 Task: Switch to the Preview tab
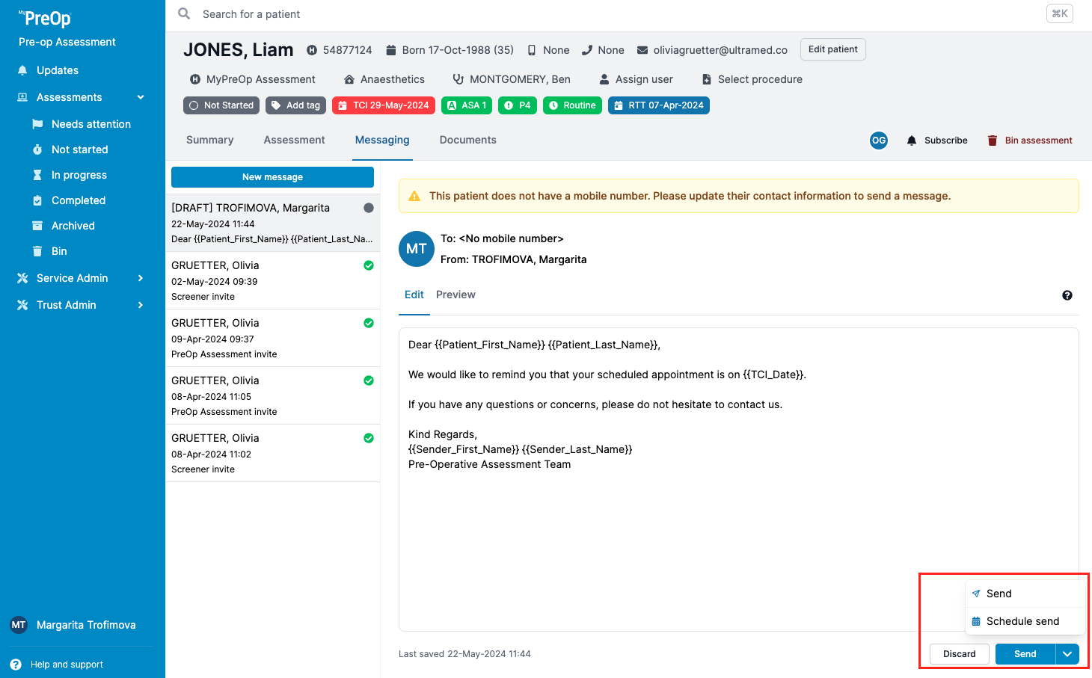455,295
